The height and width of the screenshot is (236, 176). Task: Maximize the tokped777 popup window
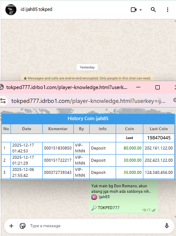click(x=158, y=87)
